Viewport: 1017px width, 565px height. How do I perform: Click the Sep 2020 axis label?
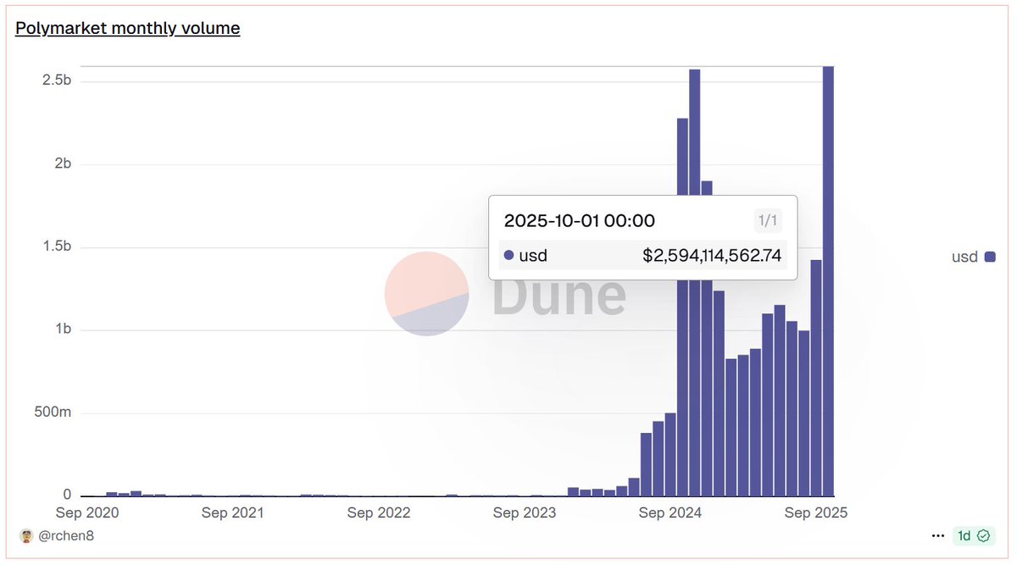click(88, 512)
